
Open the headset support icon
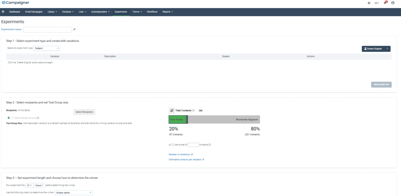377,3
